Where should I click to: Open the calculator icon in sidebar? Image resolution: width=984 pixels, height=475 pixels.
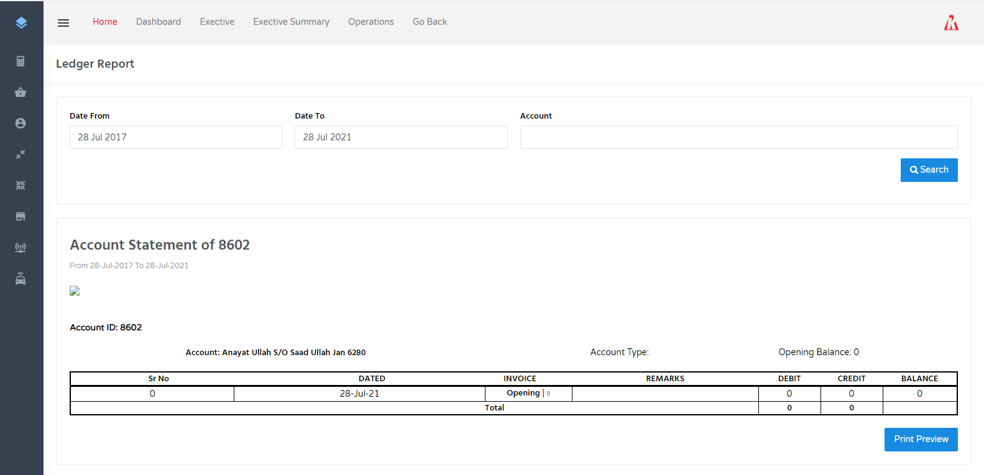point(21,61)
